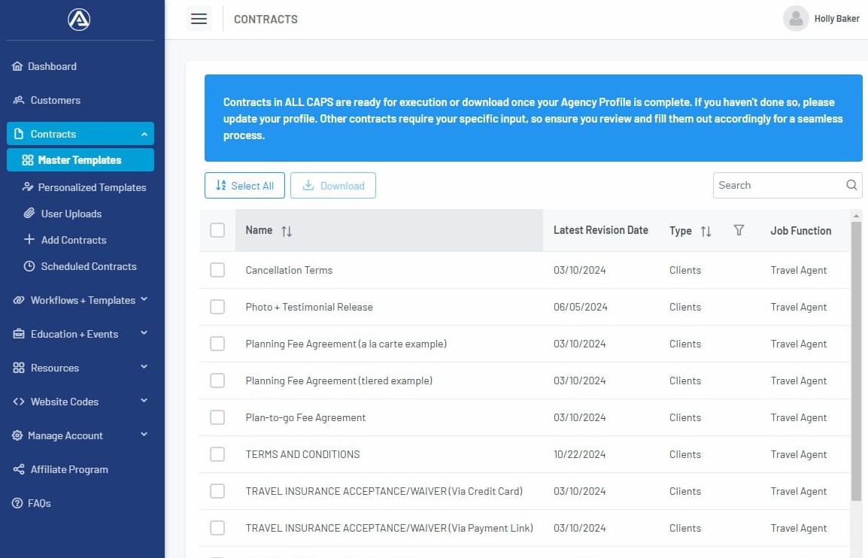Click the sort arrows next to Type
The width and height of the screenshot is (868, 558).
coord(706,232)
